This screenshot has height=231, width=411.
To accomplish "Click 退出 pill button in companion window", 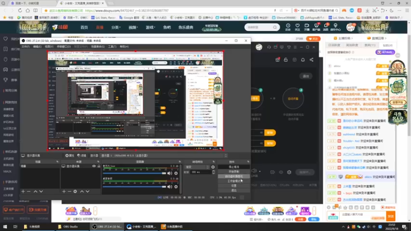I will tap(306, 76).
